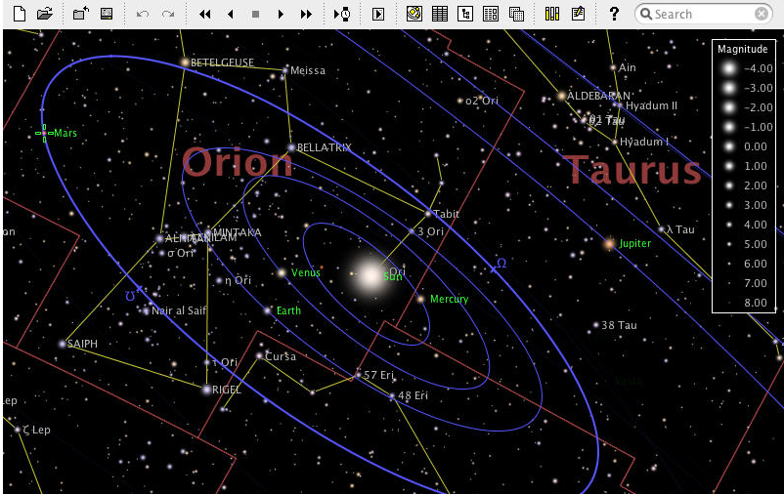Step time backward with the left arrow

[230, 14]
